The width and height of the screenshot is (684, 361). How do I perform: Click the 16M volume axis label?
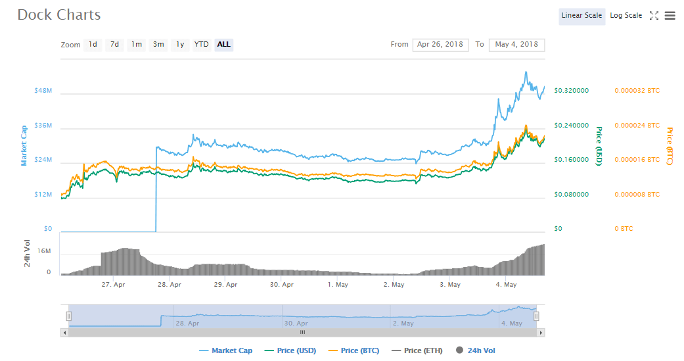point(44,251)
